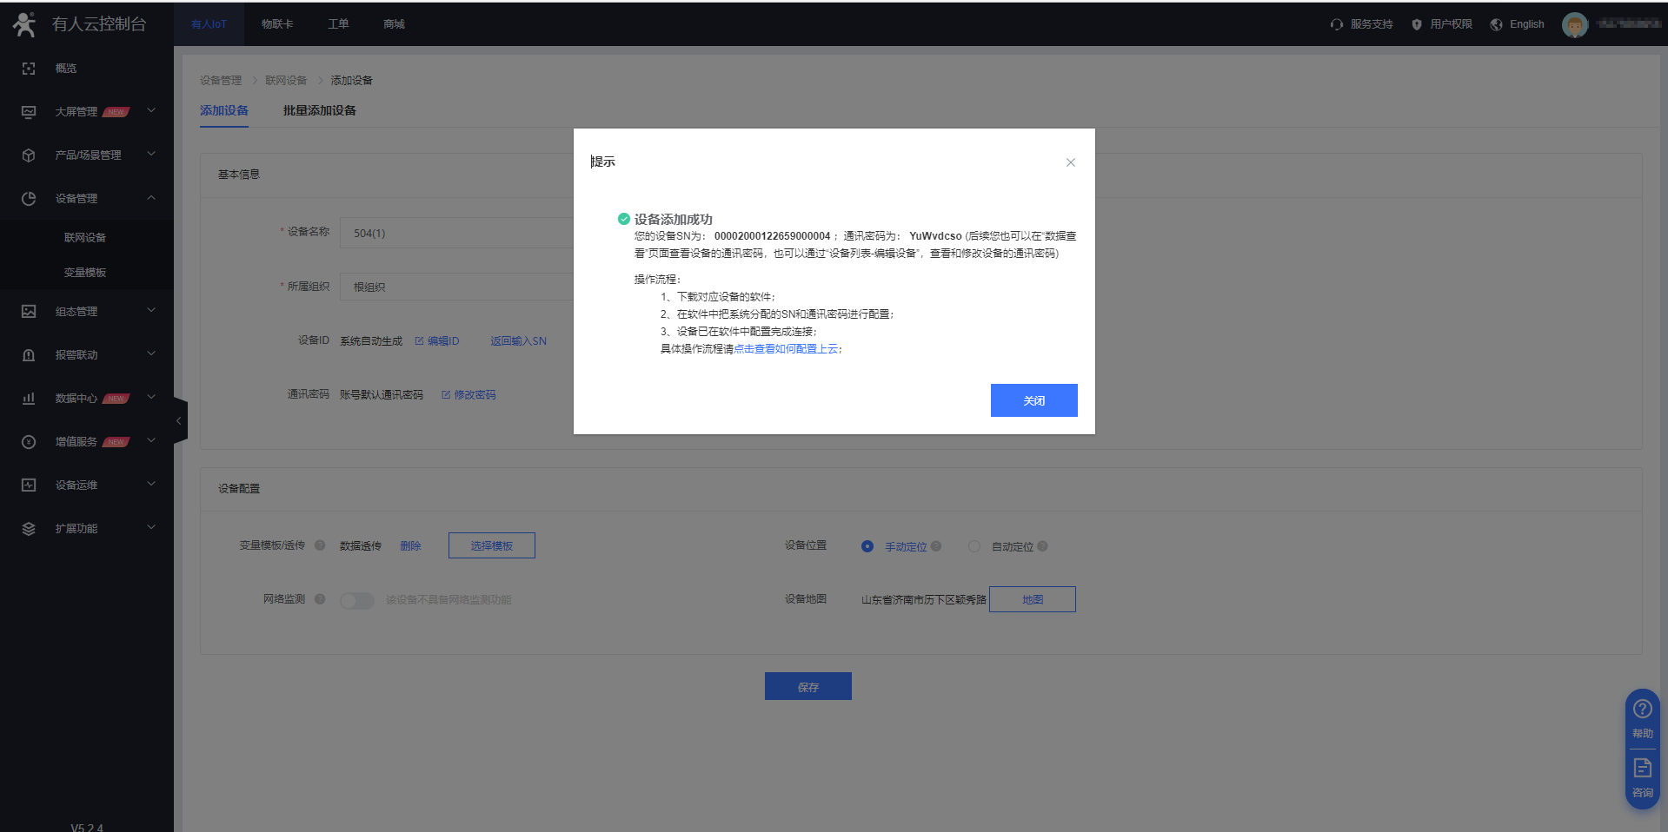Select the 自动定位 radio button
Screen dimensions: 1668x832
(974, 546)
